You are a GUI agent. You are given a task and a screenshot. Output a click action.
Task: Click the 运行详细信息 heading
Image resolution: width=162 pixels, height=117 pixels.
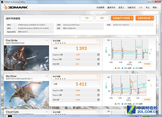(13, 18)
